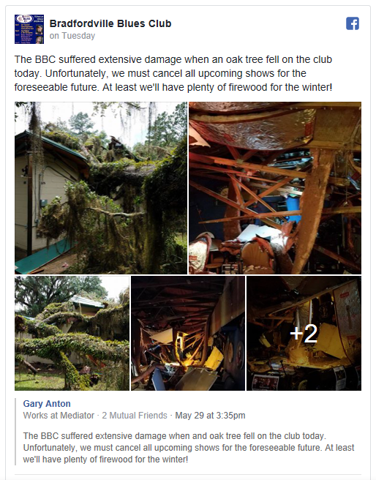Click the 2 Mutual Friends text
The width and height of the screenshot is (376, 480).
point(135,416)
